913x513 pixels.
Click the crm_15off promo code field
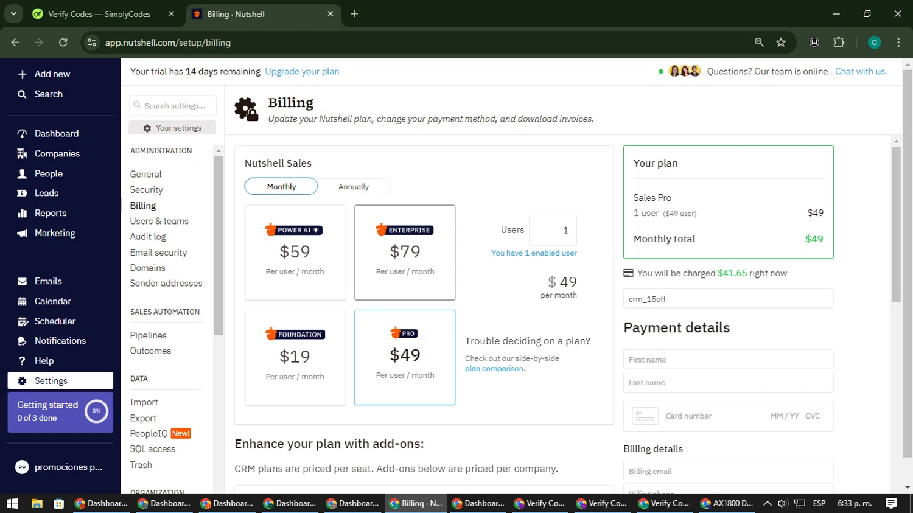pyautogui.click(x=728, y=299)
